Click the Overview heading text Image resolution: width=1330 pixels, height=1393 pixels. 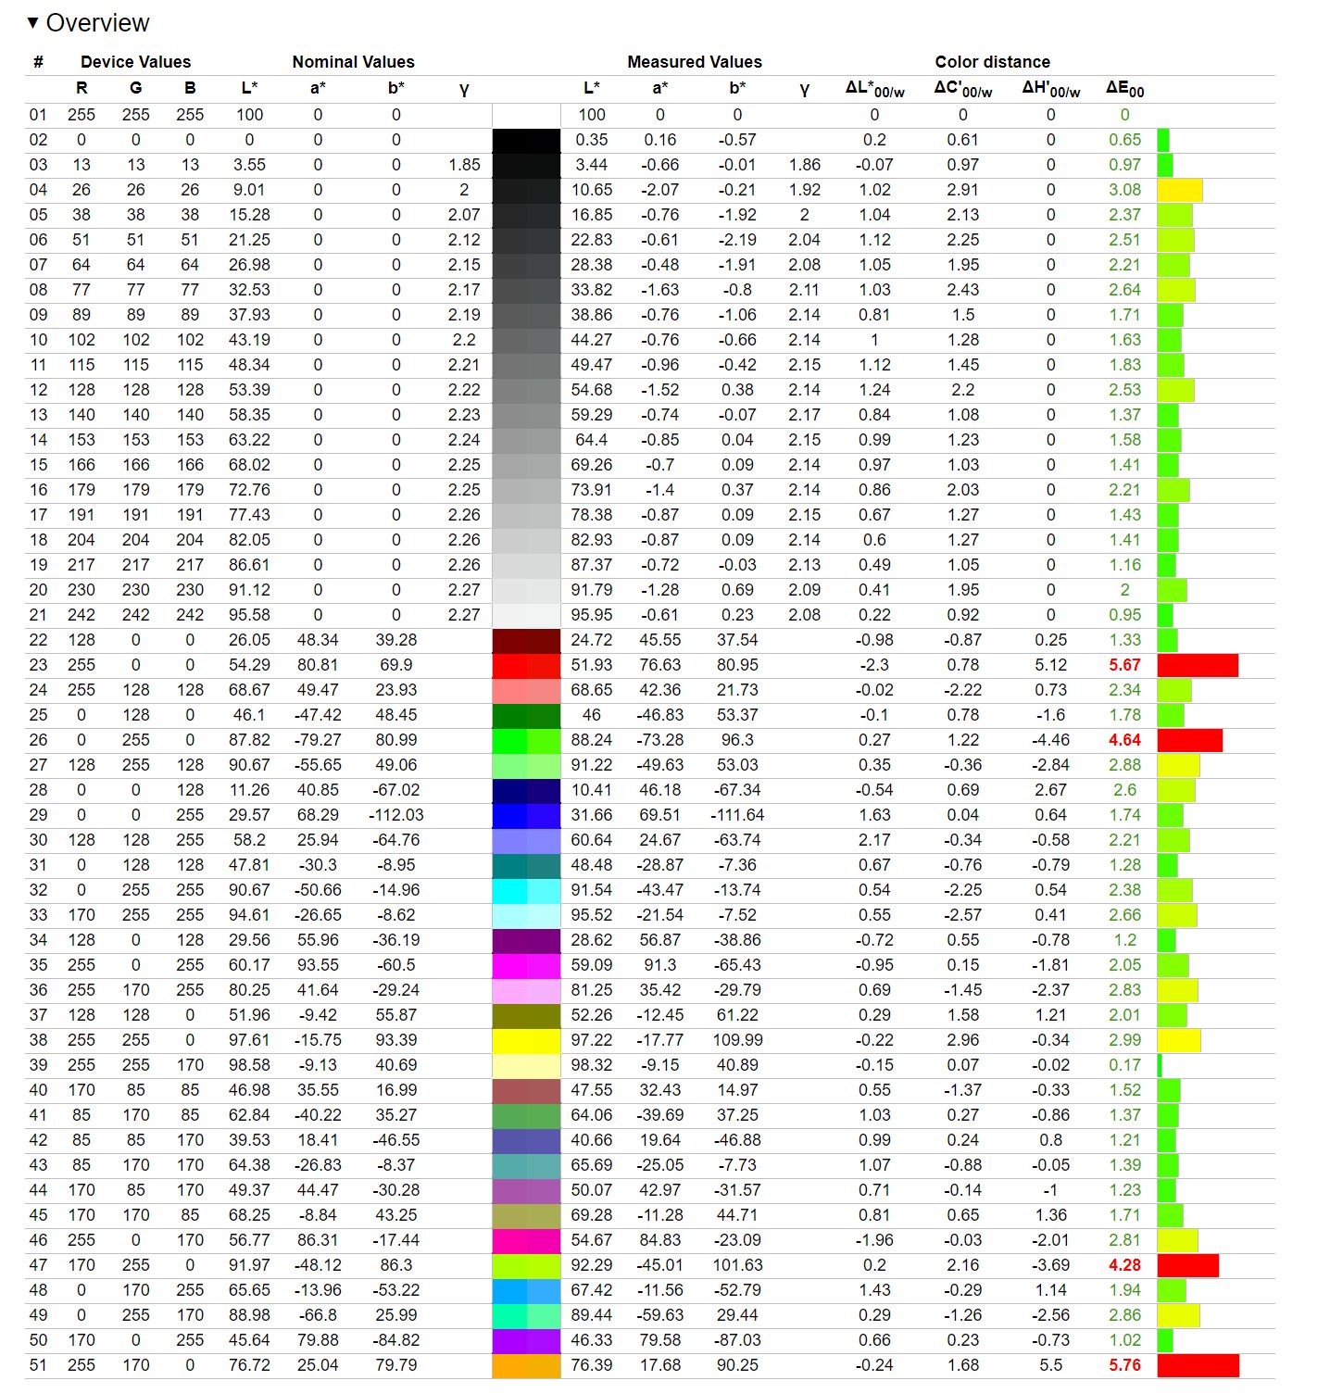[97, 23]
